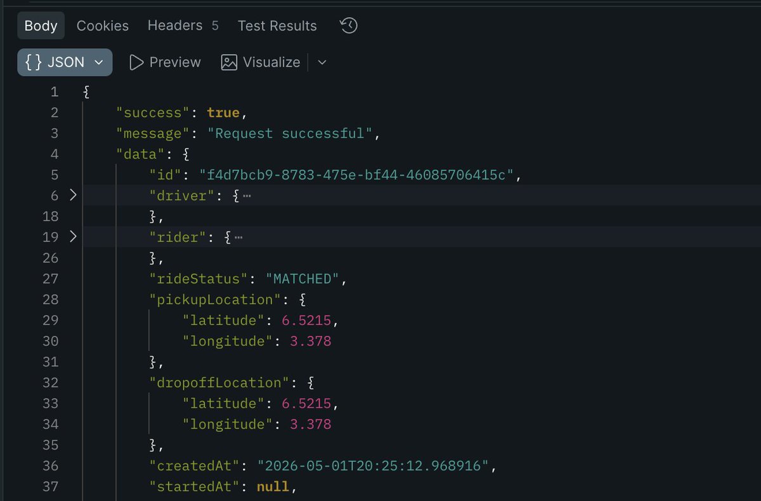Click the Preview button
The width and height of the screenshot is (761, 501).
165,62
